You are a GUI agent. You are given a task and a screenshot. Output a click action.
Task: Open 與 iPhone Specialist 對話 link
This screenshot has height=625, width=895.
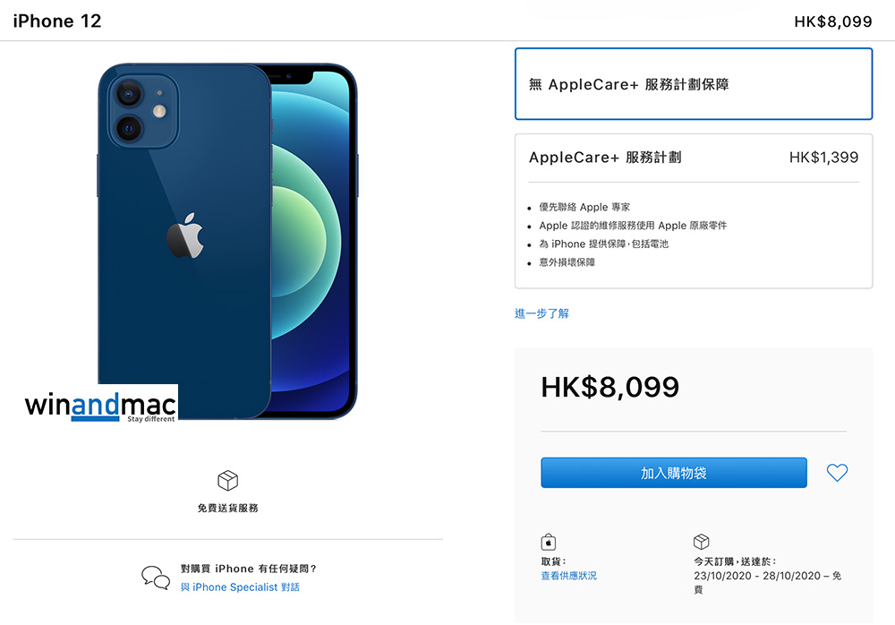coord(240,586)
